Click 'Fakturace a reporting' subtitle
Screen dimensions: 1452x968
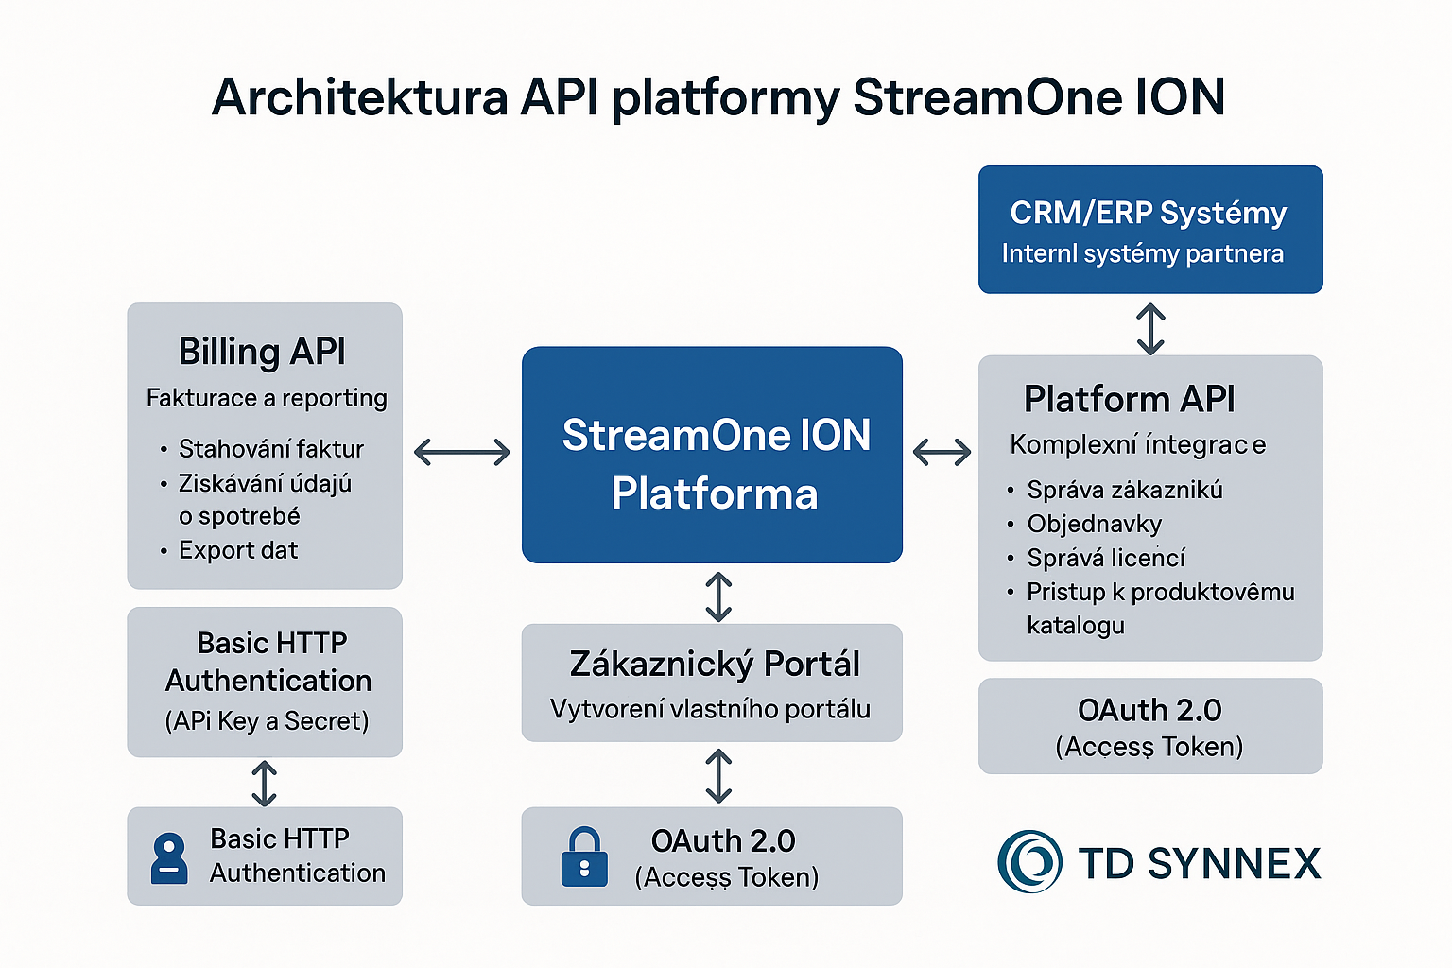[267, 398]
